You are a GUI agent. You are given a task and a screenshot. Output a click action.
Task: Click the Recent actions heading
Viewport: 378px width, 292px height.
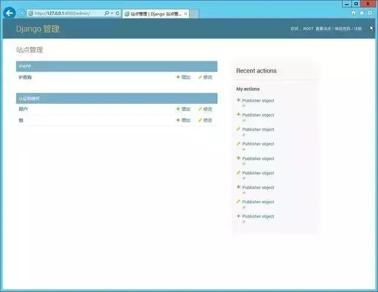tap(256, 71)
